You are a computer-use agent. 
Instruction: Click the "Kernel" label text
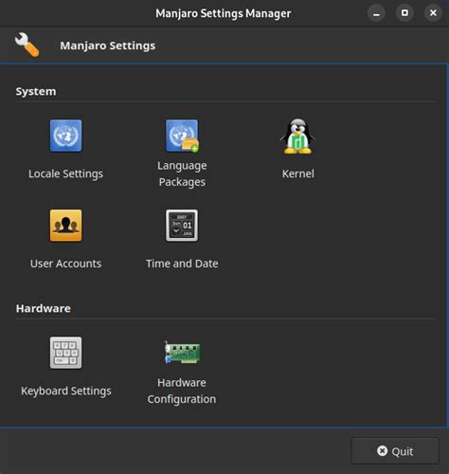tap(298, 173)
